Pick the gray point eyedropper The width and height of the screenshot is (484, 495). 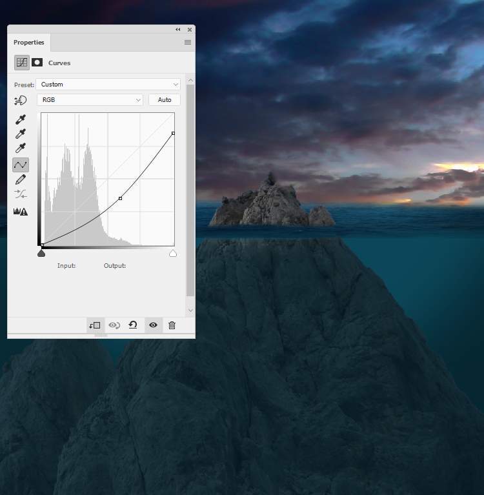[21, 134]
